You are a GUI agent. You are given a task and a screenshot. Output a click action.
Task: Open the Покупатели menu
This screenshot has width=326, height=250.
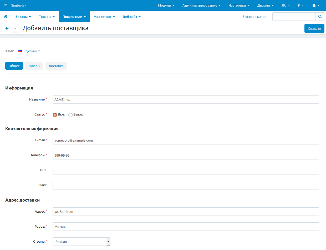coord(74,17)
